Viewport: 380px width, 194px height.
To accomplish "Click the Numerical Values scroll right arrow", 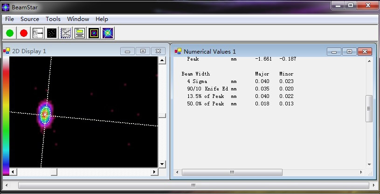I will (x=361, y=172).
